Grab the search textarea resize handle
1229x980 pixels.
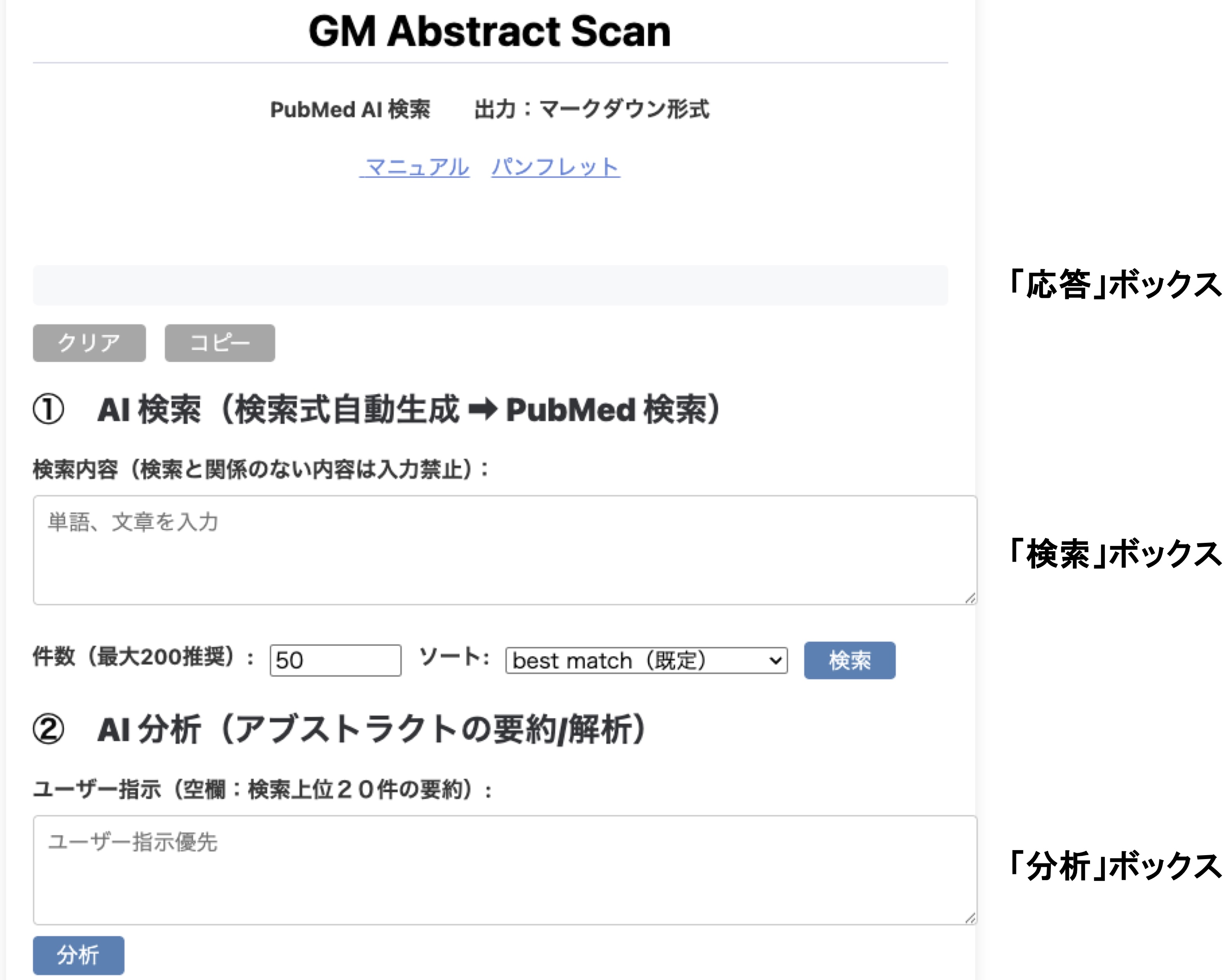coord(970,598)
